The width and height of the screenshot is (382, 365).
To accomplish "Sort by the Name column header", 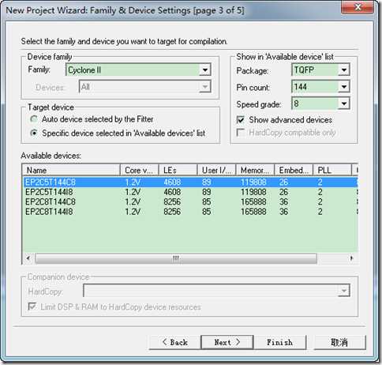I will pos(71,170).
